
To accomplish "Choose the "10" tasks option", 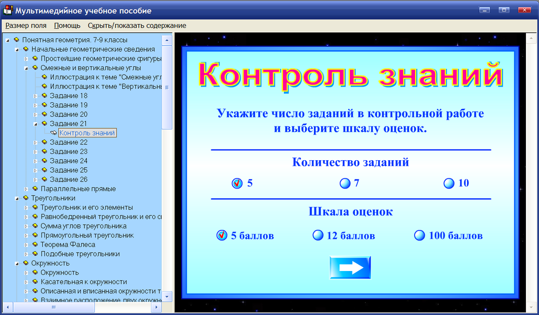I will click(449, 183).
